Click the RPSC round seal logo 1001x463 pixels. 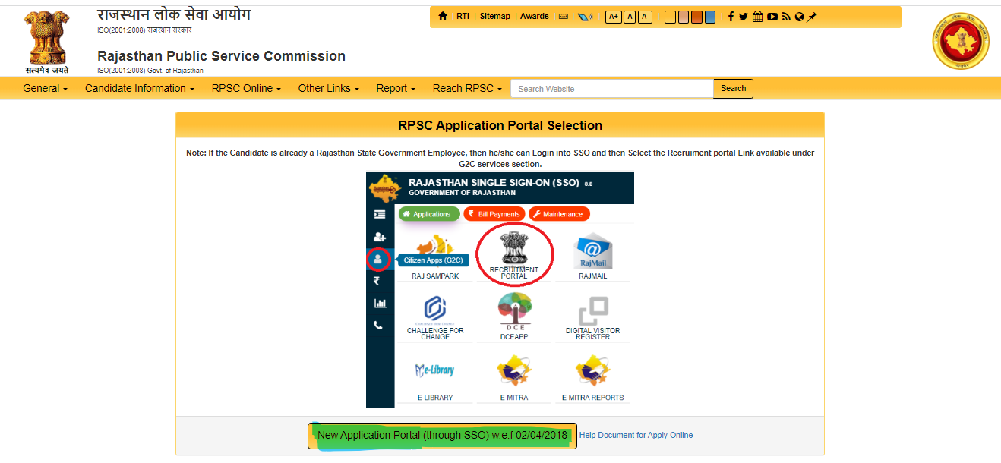pos(961,42)
